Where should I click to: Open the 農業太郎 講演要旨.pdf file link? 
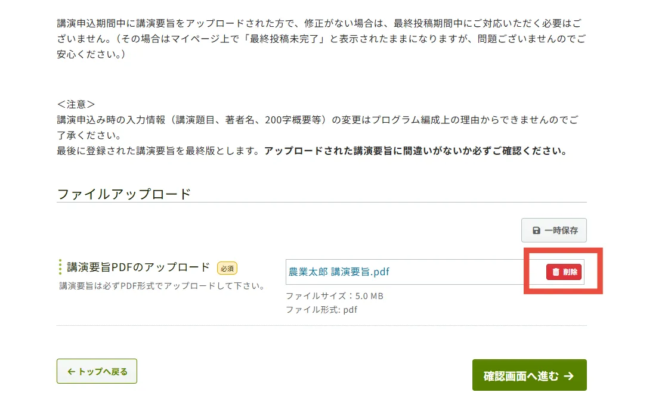(x=339, y=272)
